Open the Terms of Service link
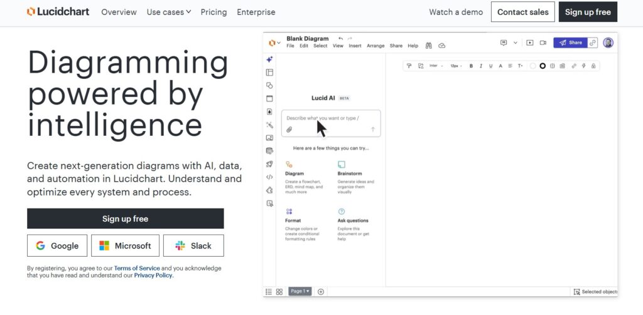 [x=137, y=269]
